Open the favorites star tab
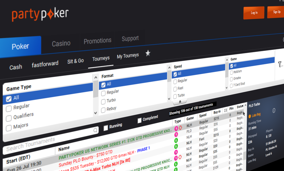Image resolution: width=284 pixels, height=171 pixels. point(148,53)
